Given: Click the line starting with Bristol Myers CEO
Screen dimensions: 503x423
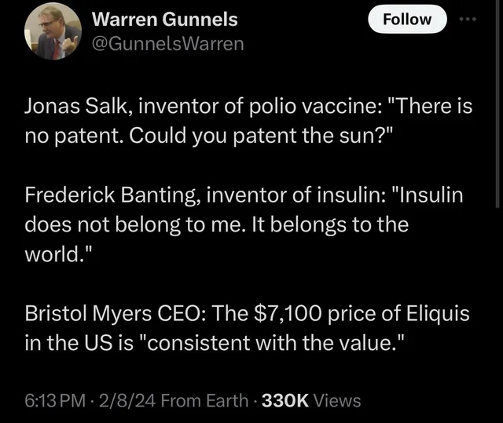Looking at the screenshot, I should coord(246,315).
